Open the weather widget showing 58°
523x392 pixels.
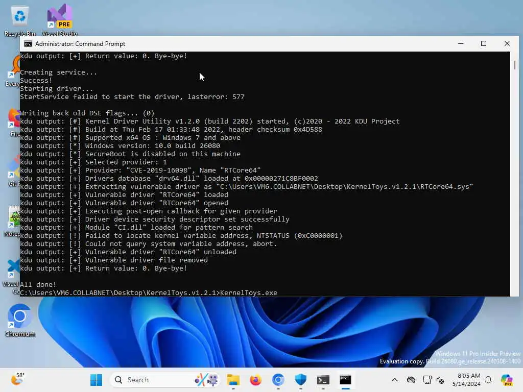coord(17,379)
